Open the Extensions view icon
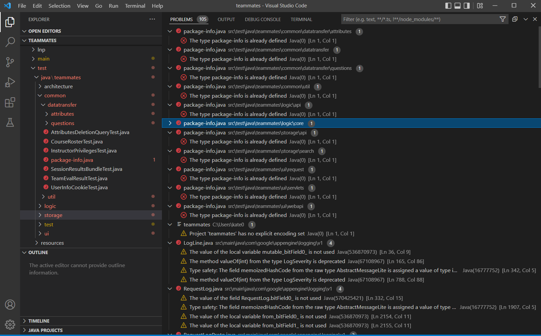This screenshot has width=541, height=336. (10, 102)
